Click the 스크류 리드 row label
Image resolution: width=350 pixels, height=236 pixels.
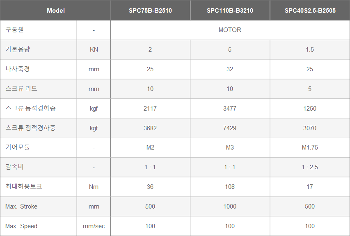[21, 89]
